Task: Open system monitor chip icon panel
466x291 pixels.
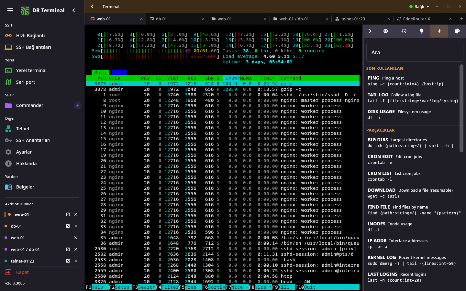Action: point(386,31)
